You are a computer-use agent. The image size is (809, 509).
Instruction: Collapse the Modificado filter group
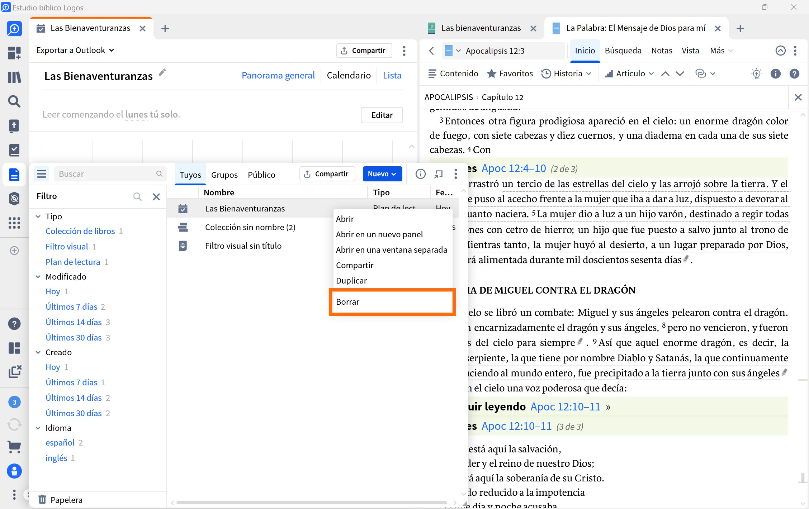tap(38, 277)
